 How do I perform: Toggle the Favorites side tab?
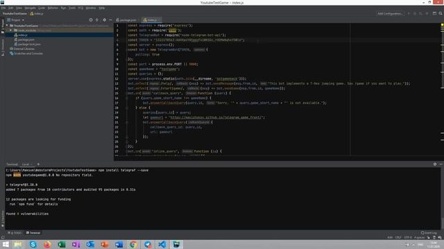[3, 219]
